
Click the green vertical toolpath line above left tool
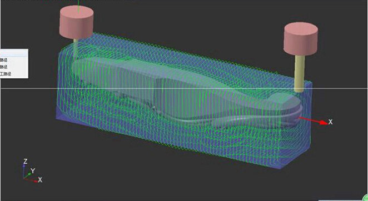pos(78,6)
